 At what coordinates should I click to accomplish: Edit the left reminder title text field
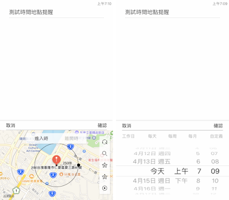[56, 12]
